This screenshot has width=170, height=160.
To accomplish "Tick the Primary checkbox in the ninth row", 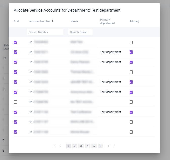I will tap(131, 122).
